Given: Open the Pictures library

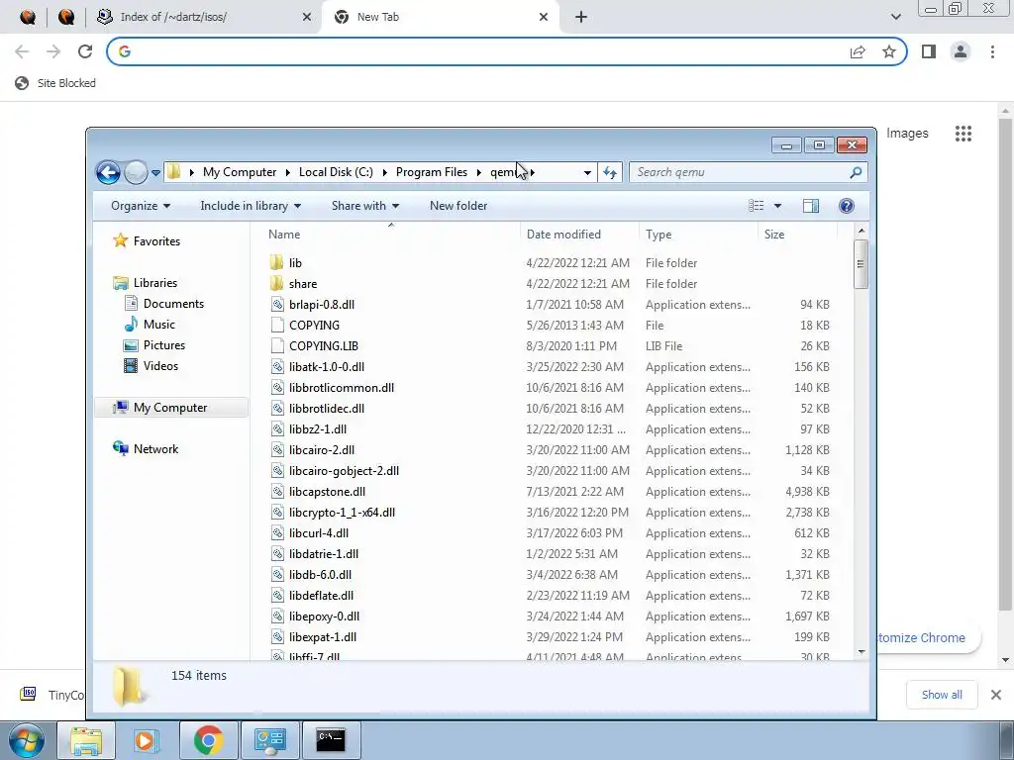Looking at the screenshot, I should pyautogui.click(x=164, y=344).
